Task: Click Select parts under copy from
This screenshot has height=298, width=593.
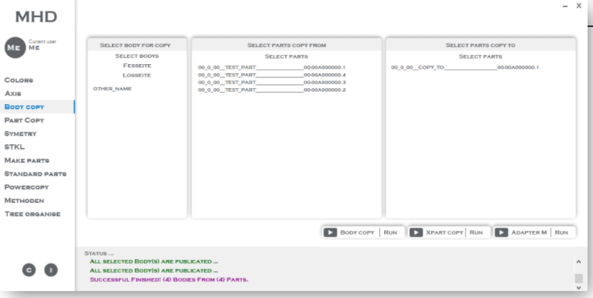Action: coord(286,56)
